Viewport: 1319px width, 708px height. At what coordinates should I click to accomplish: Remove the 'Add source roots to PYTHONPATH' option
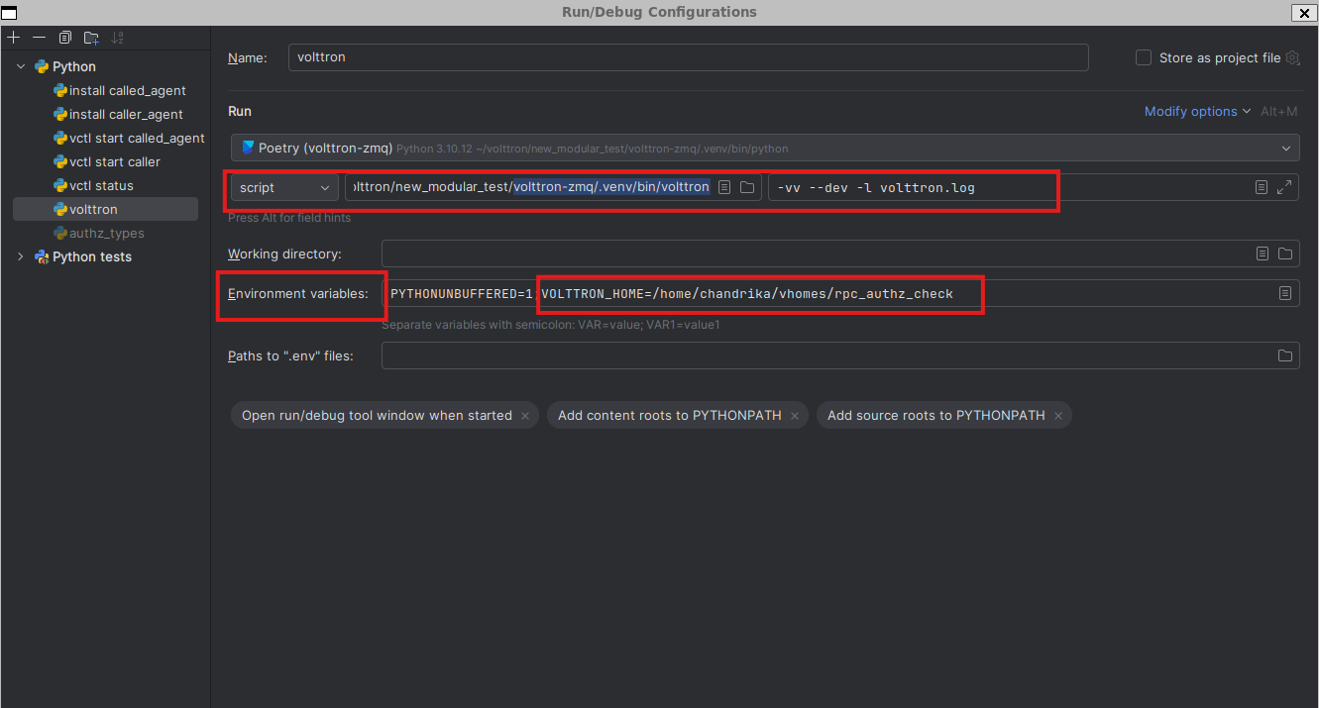[1058, 416]
